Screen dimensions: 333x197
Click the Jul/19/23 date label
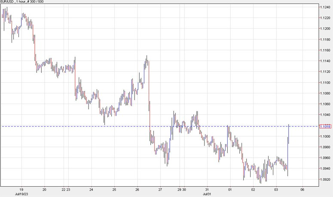pyautogui.click(x=21, y=194)
